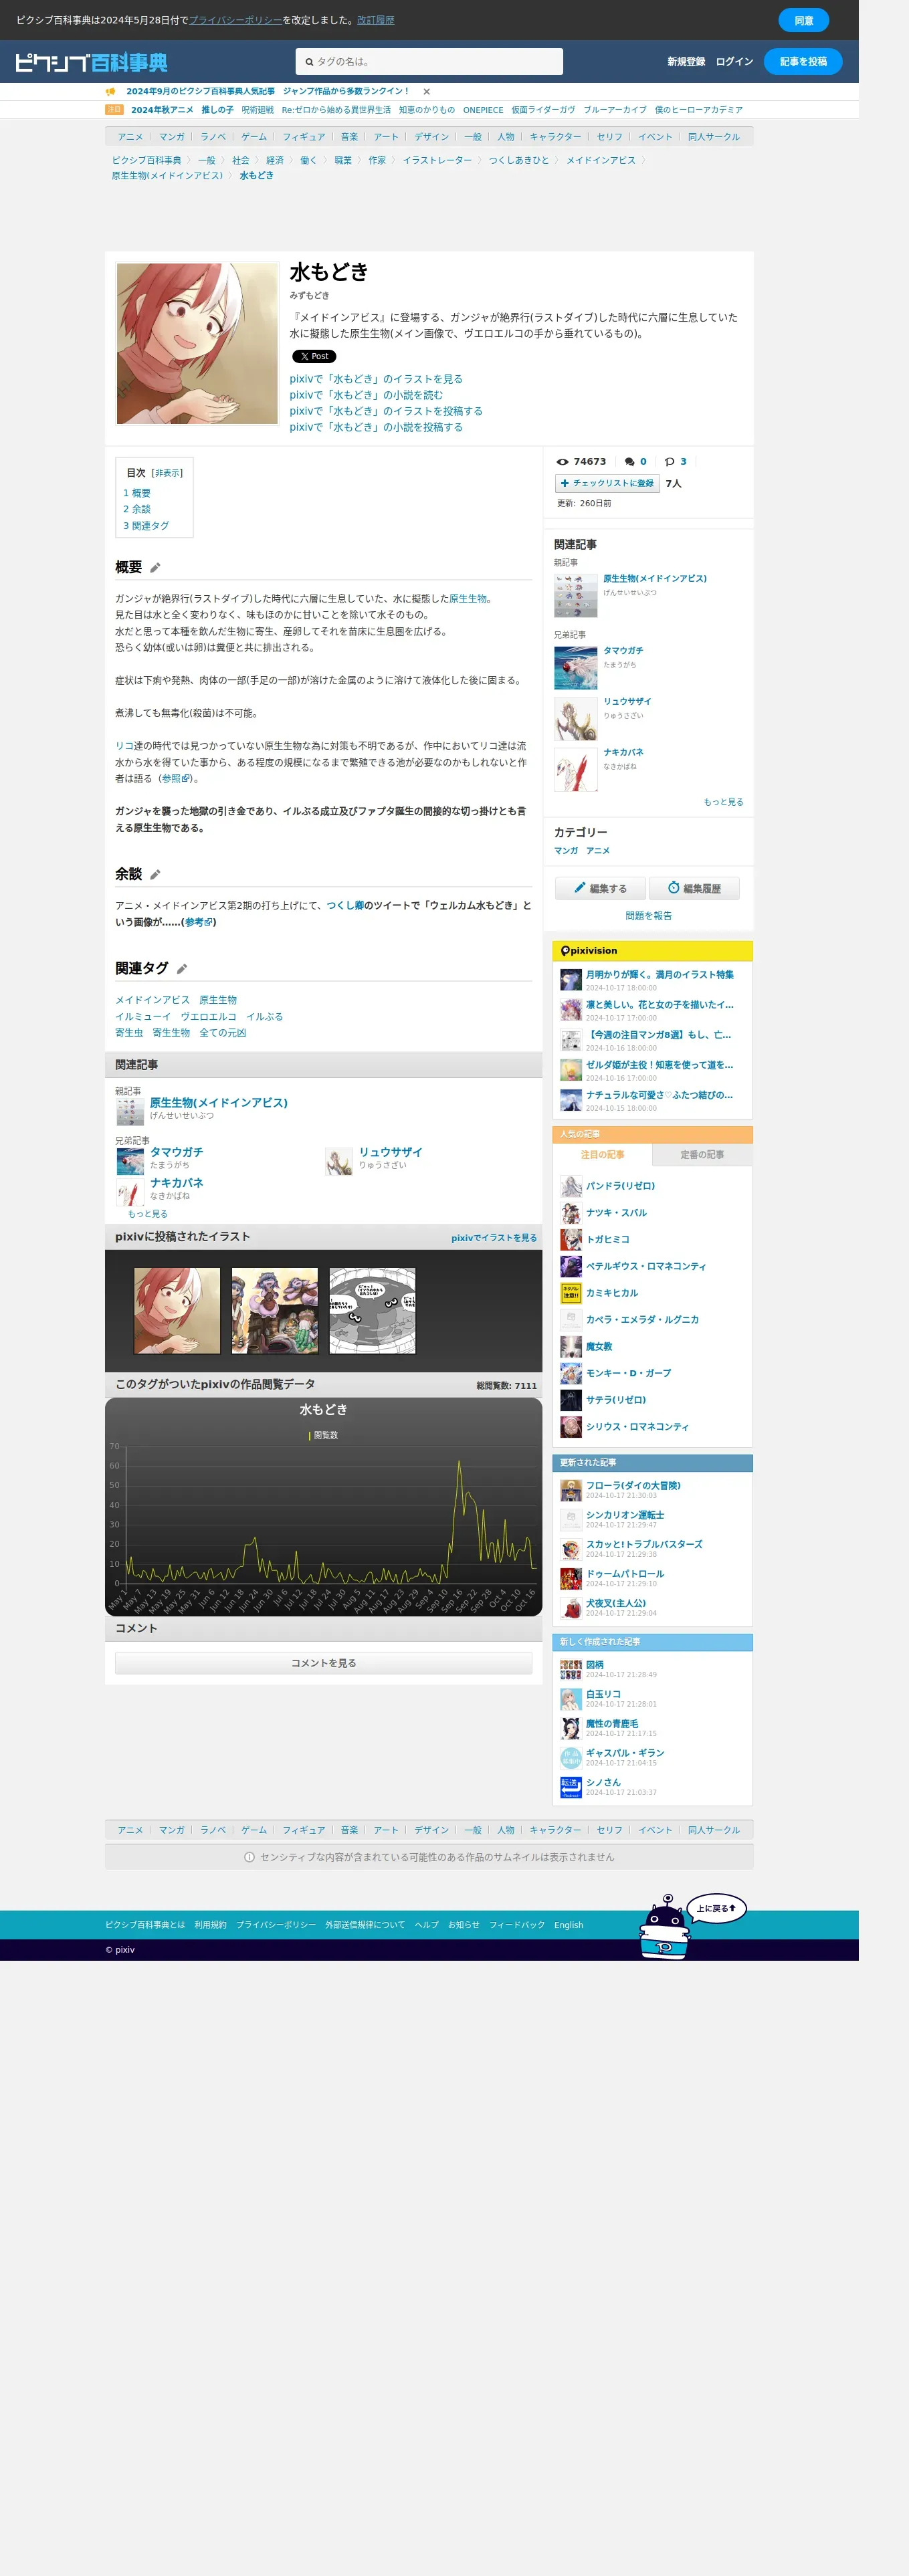Open マンガ category link in sidebar

point(566,851)
